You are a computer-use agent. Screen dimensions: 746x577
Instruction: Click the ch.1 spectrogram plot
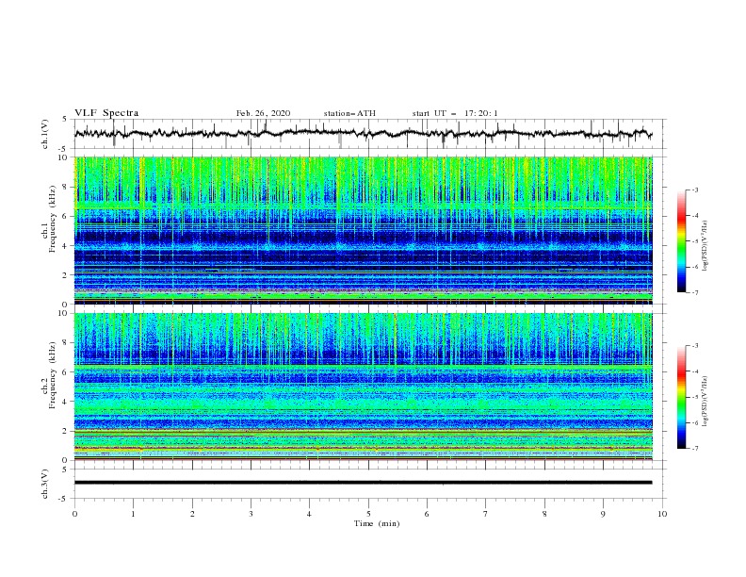pyautogui.click(x=364, y=230)
